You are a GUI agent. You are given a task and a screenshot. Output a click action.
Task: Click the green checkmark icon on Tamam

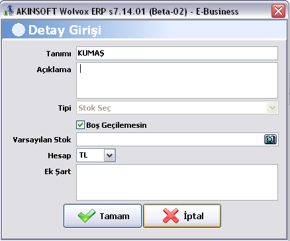pos(87,216)
